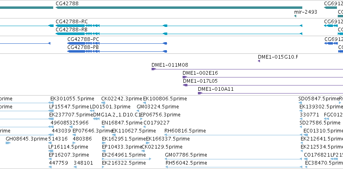343x169 pixels.
Task: Click EST EK301055.5prime label
Action: (x=72, y=99)
